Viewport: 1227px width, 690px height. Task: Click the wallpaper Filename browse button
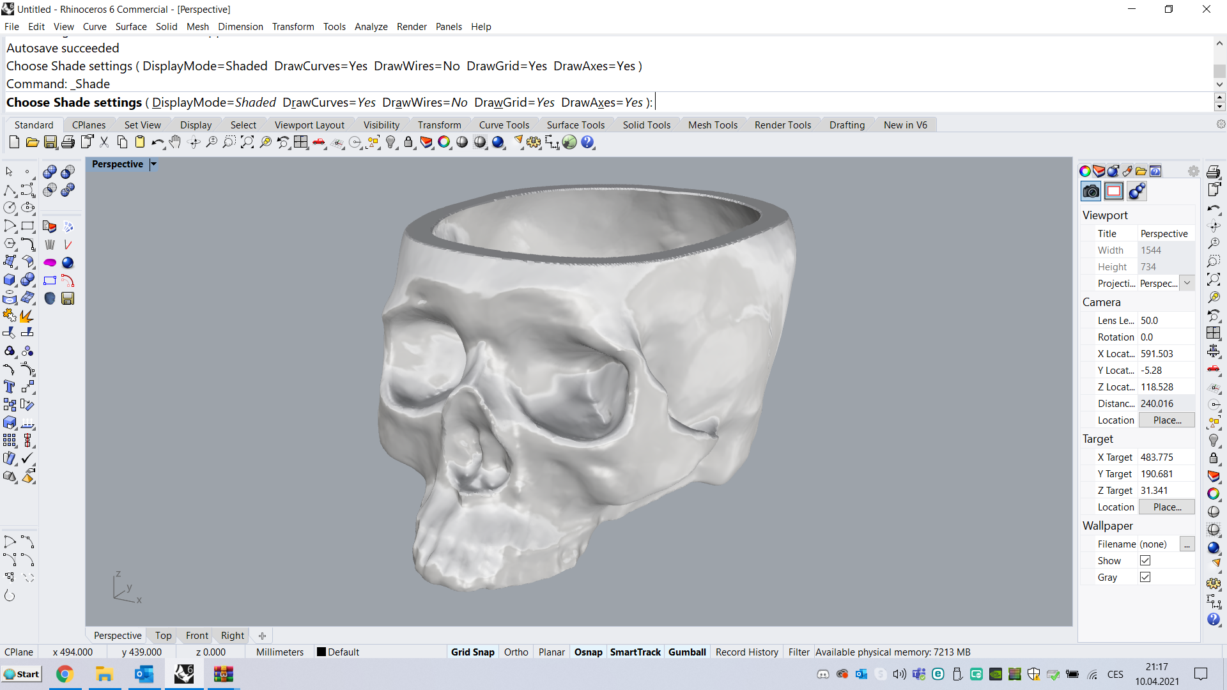click(1187, 544)
